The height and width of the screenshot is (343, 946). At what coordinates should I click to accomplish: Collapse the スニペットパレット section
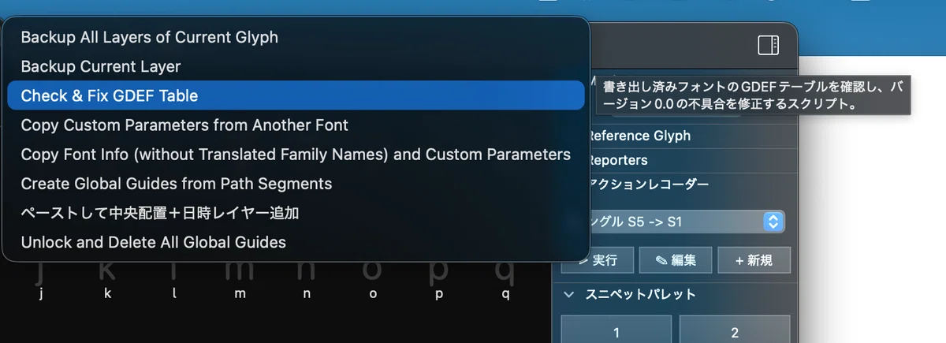(x=570, y=294)
